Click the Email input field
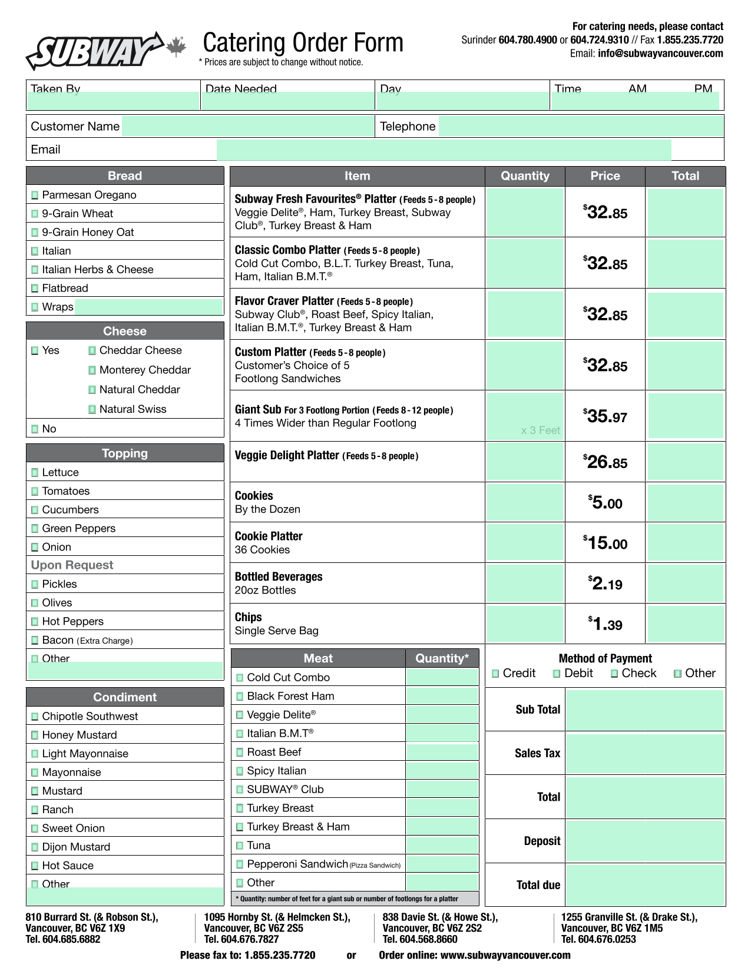 444,150
